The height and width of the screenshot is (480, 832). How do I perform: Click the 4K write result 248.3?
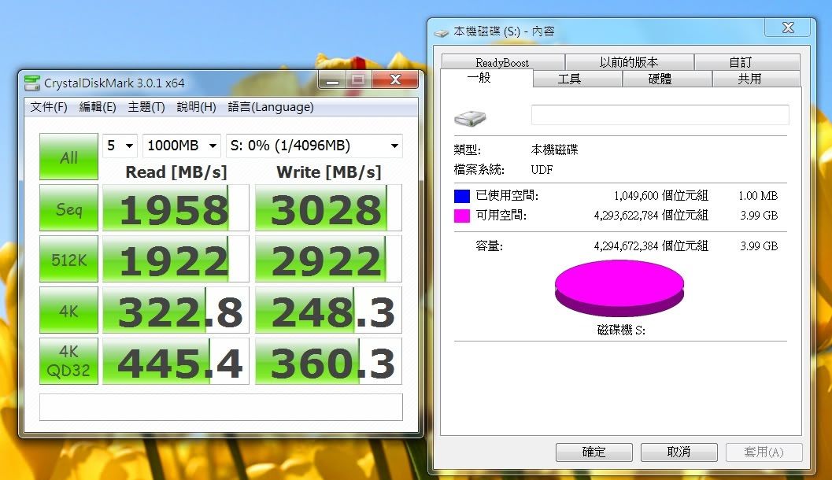328,310
